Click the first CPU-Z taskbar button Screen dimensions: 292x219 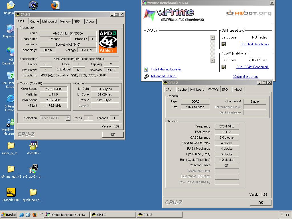coord(113,215)
